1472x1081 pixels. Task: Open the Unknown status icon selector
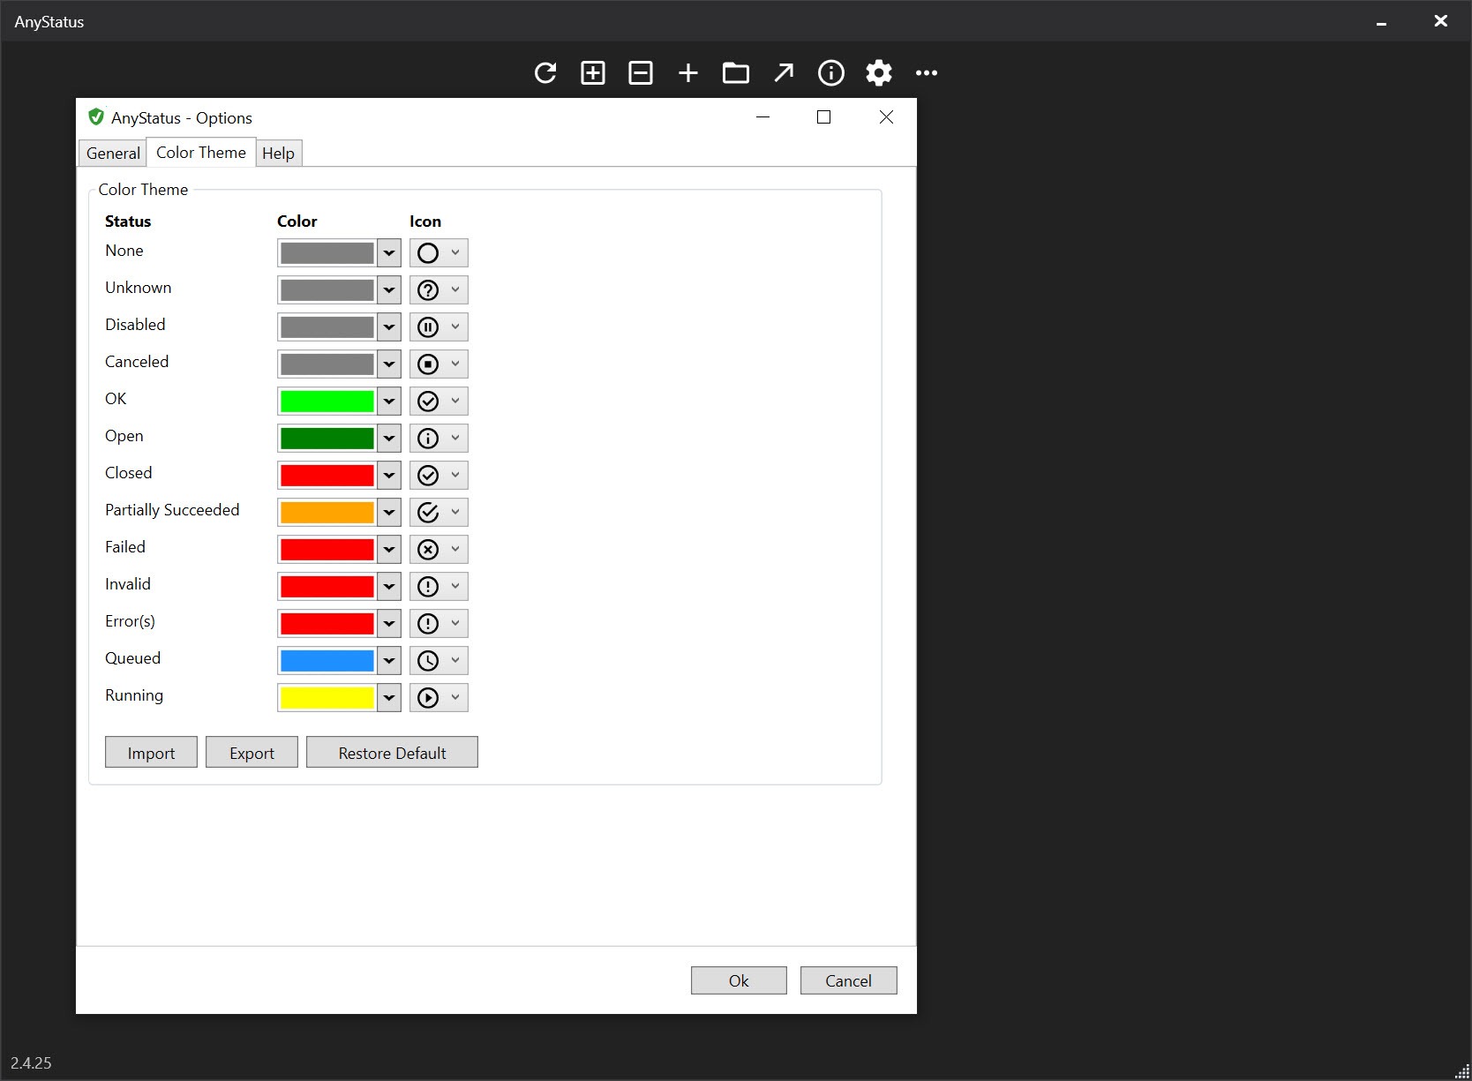click(439, 289)
